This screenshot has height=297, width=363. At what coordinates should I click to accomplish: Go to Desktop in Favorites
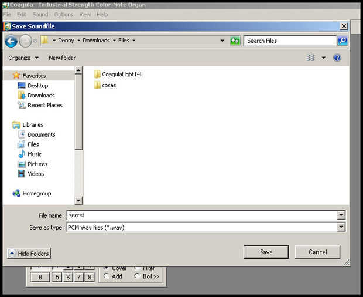[x=33, y=86]
